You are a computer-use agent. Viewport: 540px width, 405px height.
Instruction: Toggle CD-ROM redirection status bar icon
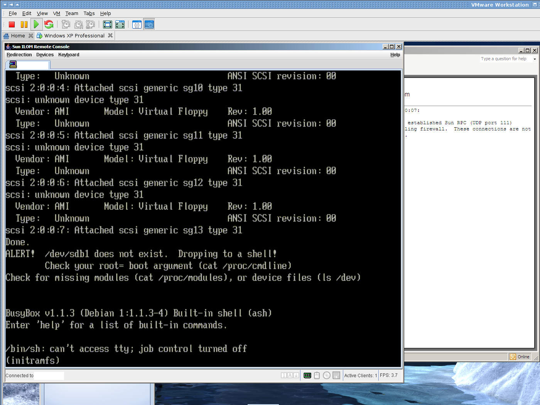click(x=327, y=375)
